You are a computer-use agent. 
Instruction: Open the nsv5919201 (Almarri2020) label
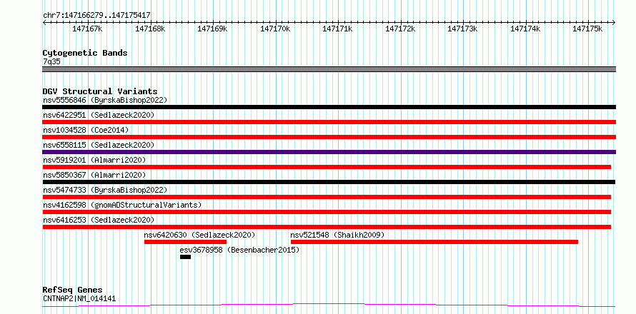click(94, 160)
